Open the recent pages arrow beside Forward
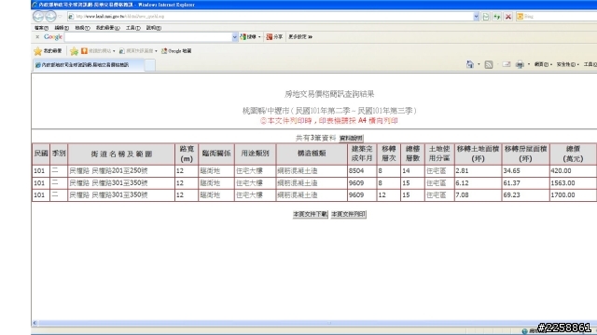Image resolution: width=597 pixels, height=335 pixels. (60, 17)
